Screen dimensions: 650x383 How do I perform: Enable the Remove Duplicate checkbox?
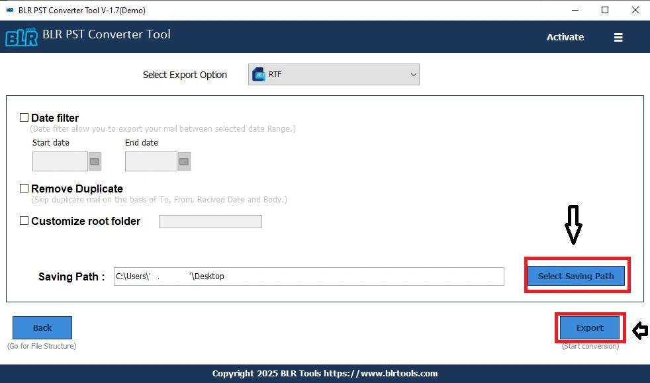coord(24,188)
